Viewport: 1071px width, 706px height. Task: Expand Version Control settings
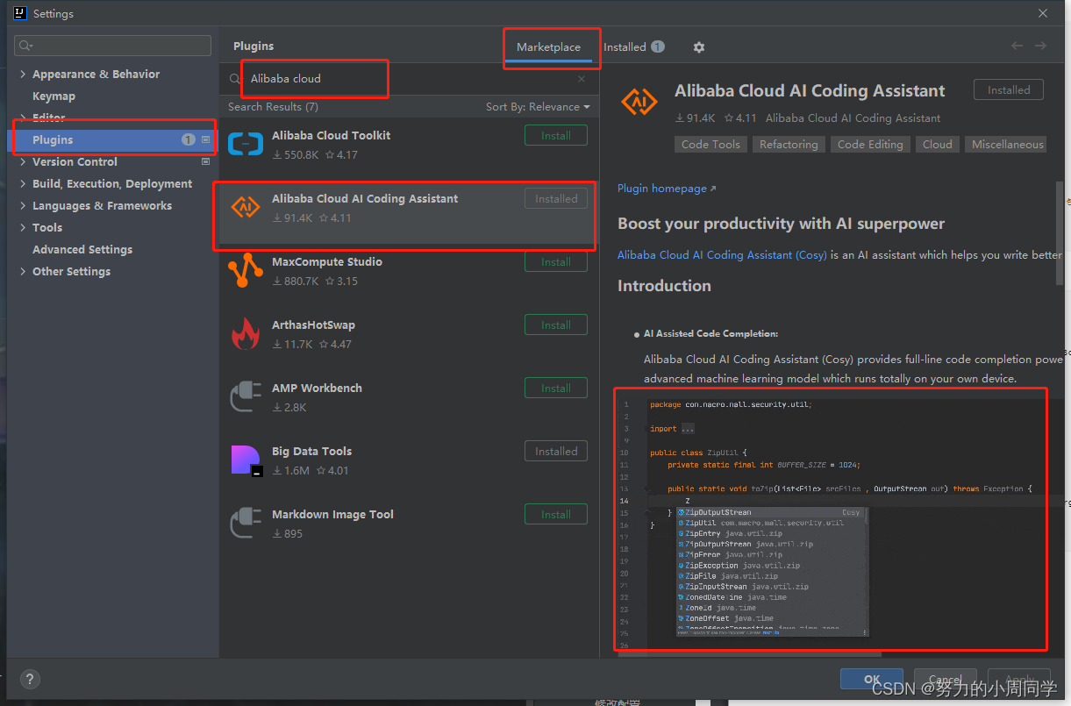tap(23, 162)
